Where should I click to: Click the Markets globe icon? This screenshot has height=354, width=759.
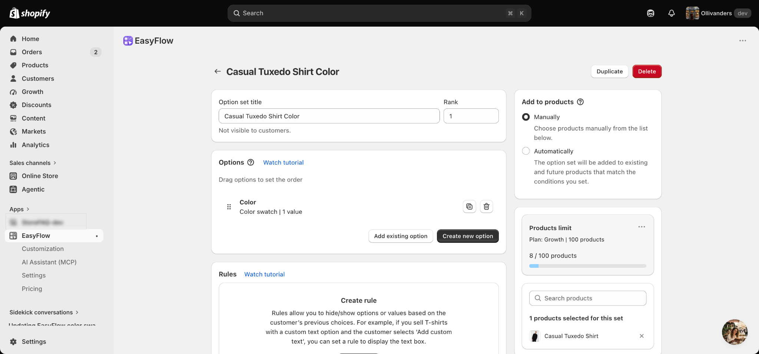(x=13, y=132)
